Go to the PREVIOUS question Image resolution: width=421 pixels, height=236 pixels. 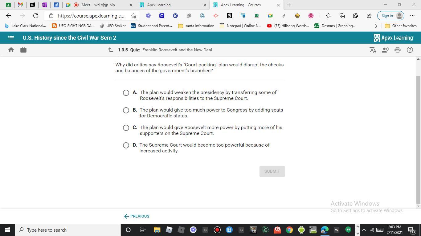click(137, 216)
